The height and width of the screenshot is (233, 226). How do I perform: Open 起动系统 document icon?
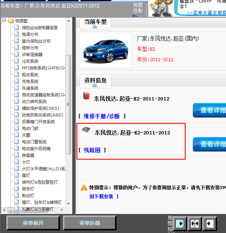pos(17,74)
